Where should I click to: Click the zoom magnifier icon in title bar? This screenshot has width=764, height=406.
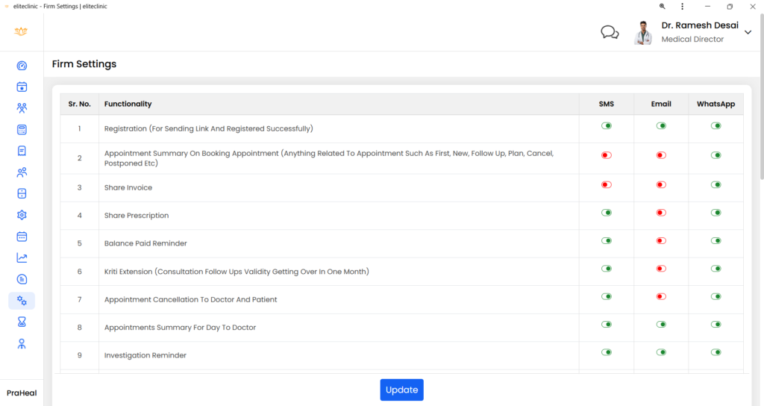663,6
